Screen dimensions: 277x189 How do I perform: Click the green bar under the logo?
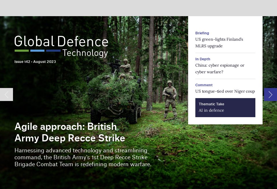click(x=22, y=51)
